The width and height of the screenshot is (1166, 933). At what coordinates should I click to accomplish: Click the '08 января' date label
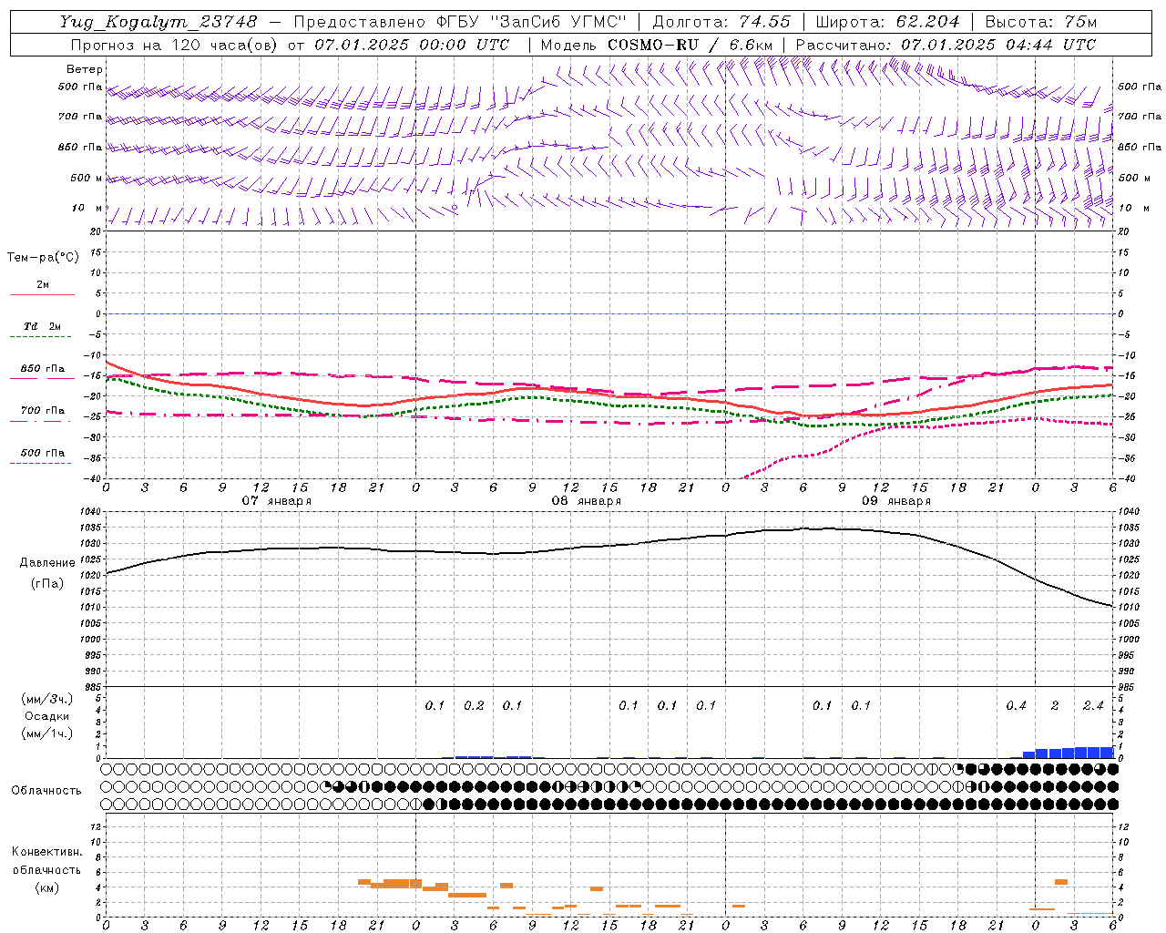587,501
